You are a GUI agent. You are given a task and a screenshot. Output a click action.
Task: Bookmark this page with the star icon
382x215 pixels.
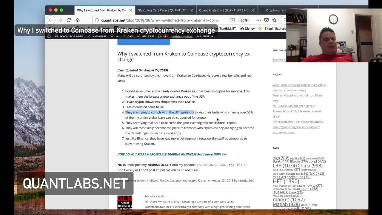(274, 20)
